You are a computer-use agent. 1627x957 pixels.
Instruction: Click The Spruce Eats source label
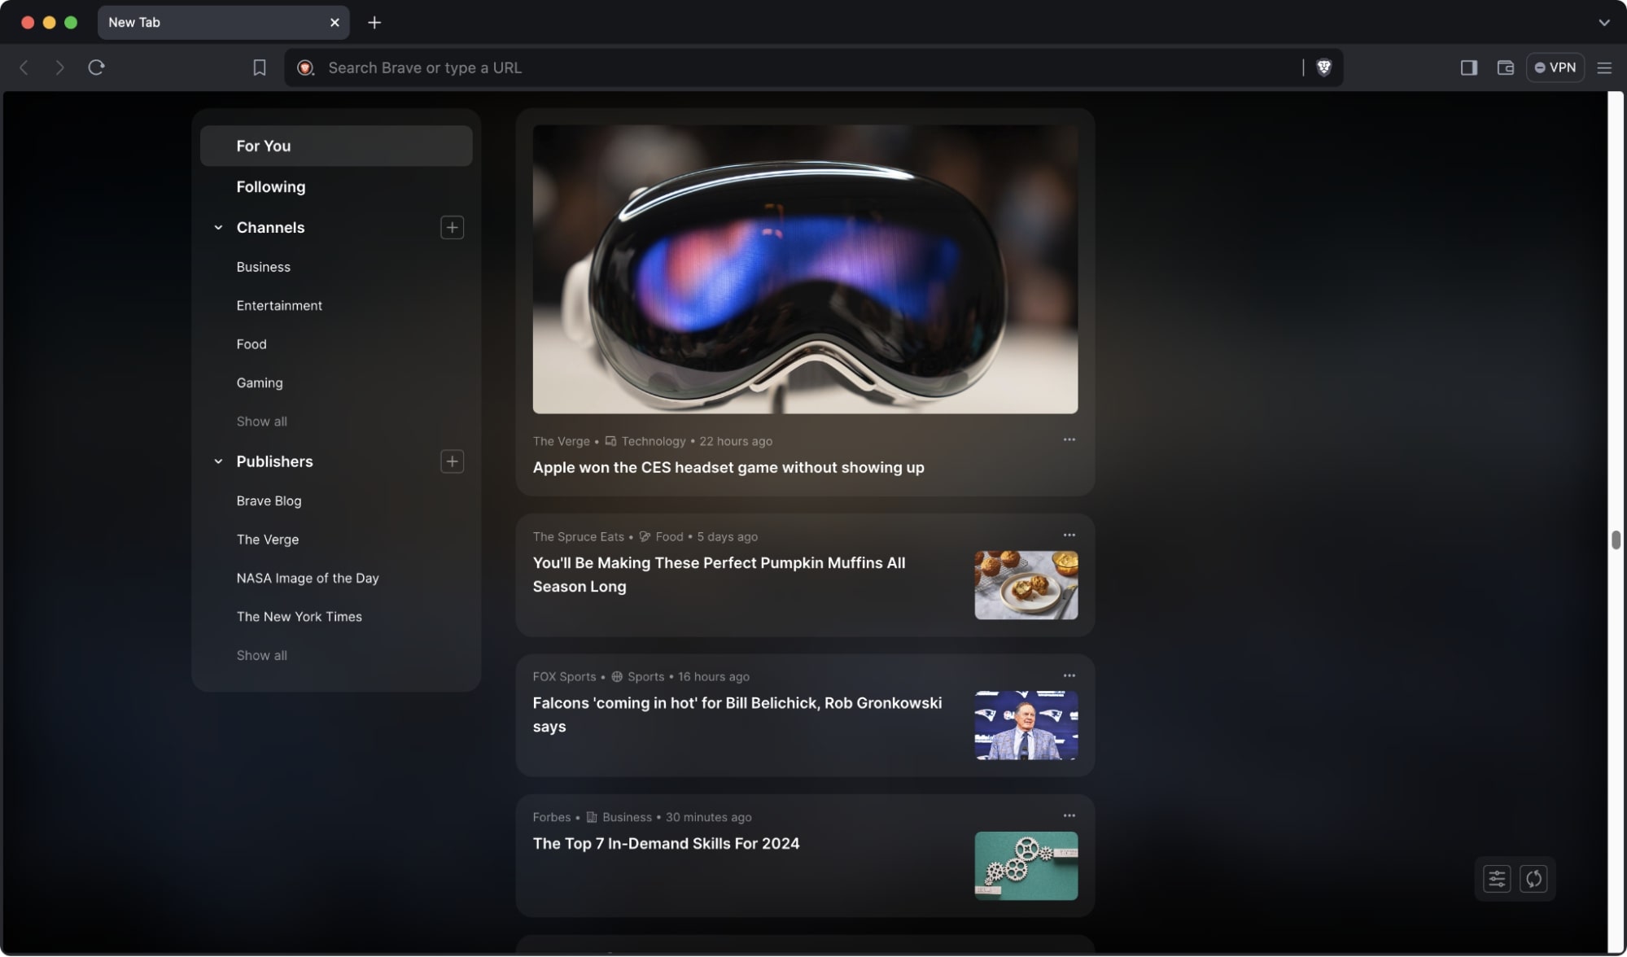point(578,537)
